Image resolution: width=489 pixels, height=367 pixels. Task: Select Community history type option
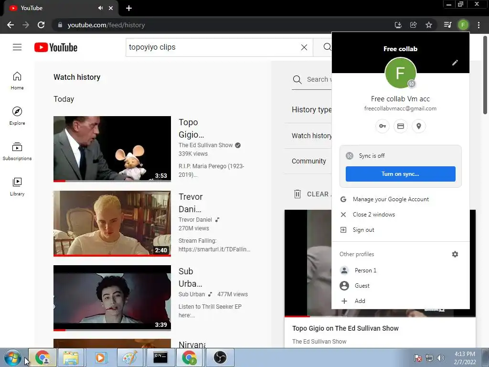pyautogui.click(x=309, y=161)
